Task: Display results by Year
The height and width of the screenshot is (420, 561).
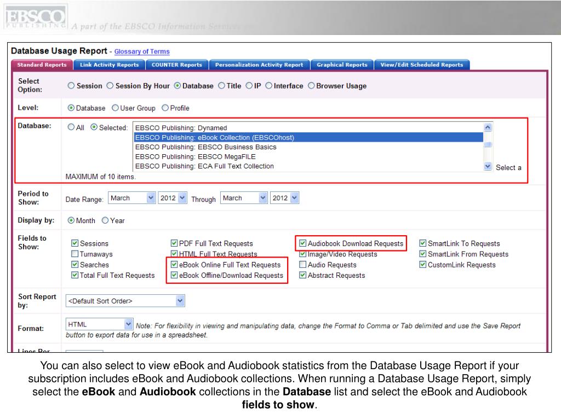Action: click(x=105, y=220)
